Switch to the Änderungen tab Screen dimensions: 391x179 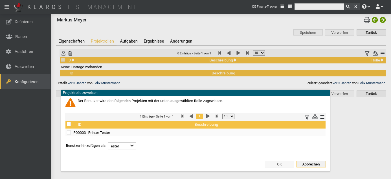tap(181, 41)
